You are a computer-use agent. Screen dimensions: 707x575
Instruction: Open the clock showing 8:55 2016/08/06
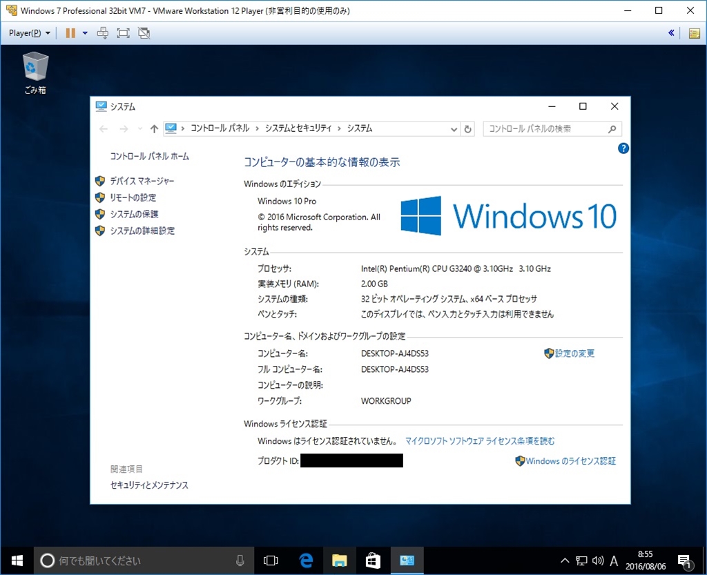(646, 561)
